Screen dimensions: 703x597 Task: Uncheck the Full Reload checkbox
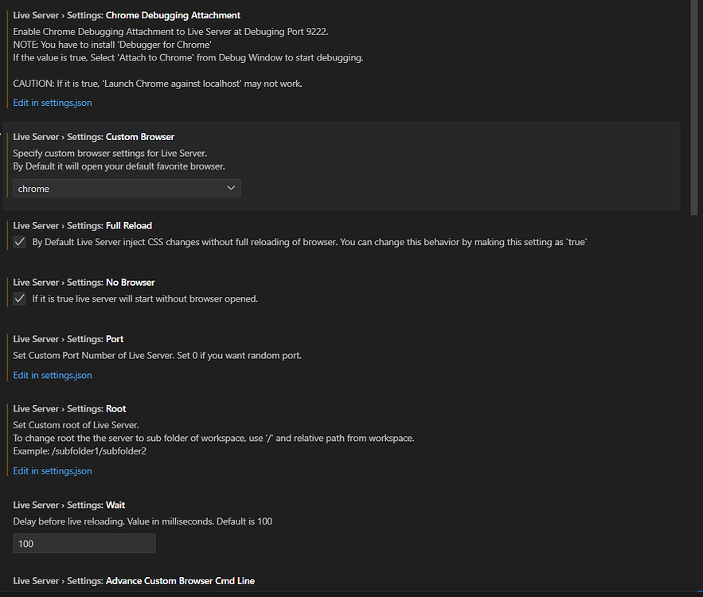20,242
